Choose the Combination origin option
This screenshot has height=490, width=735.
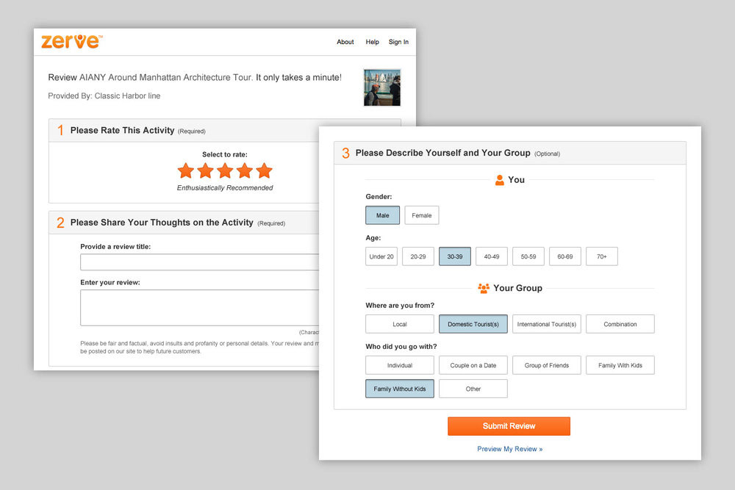pos(620,324)
